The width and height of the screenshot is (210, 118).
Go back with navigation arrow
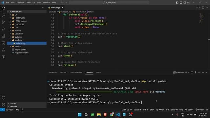pos(62,3)
